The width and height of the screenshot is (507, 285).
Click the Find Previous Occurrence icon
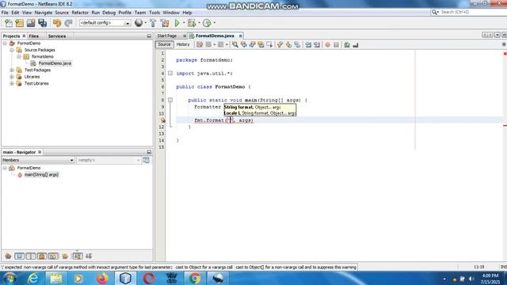[244, 44]
